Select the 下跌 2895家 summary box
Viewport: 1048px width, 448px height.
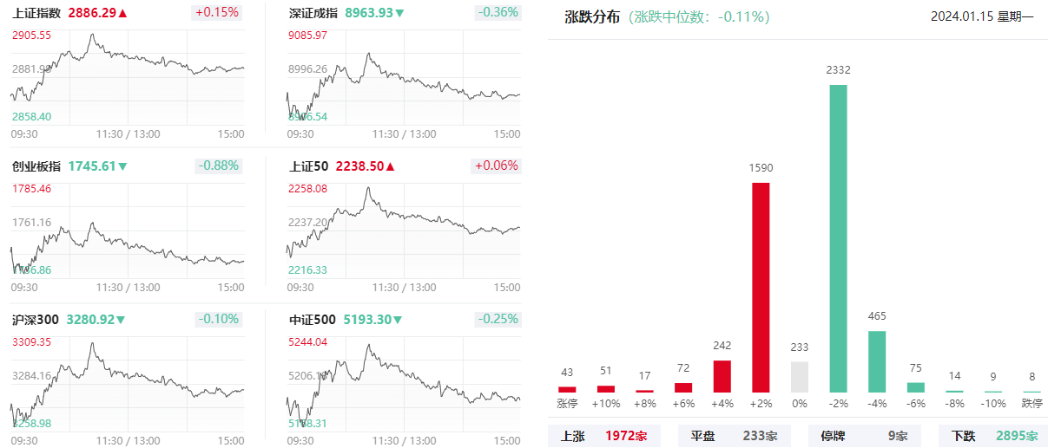993,436
